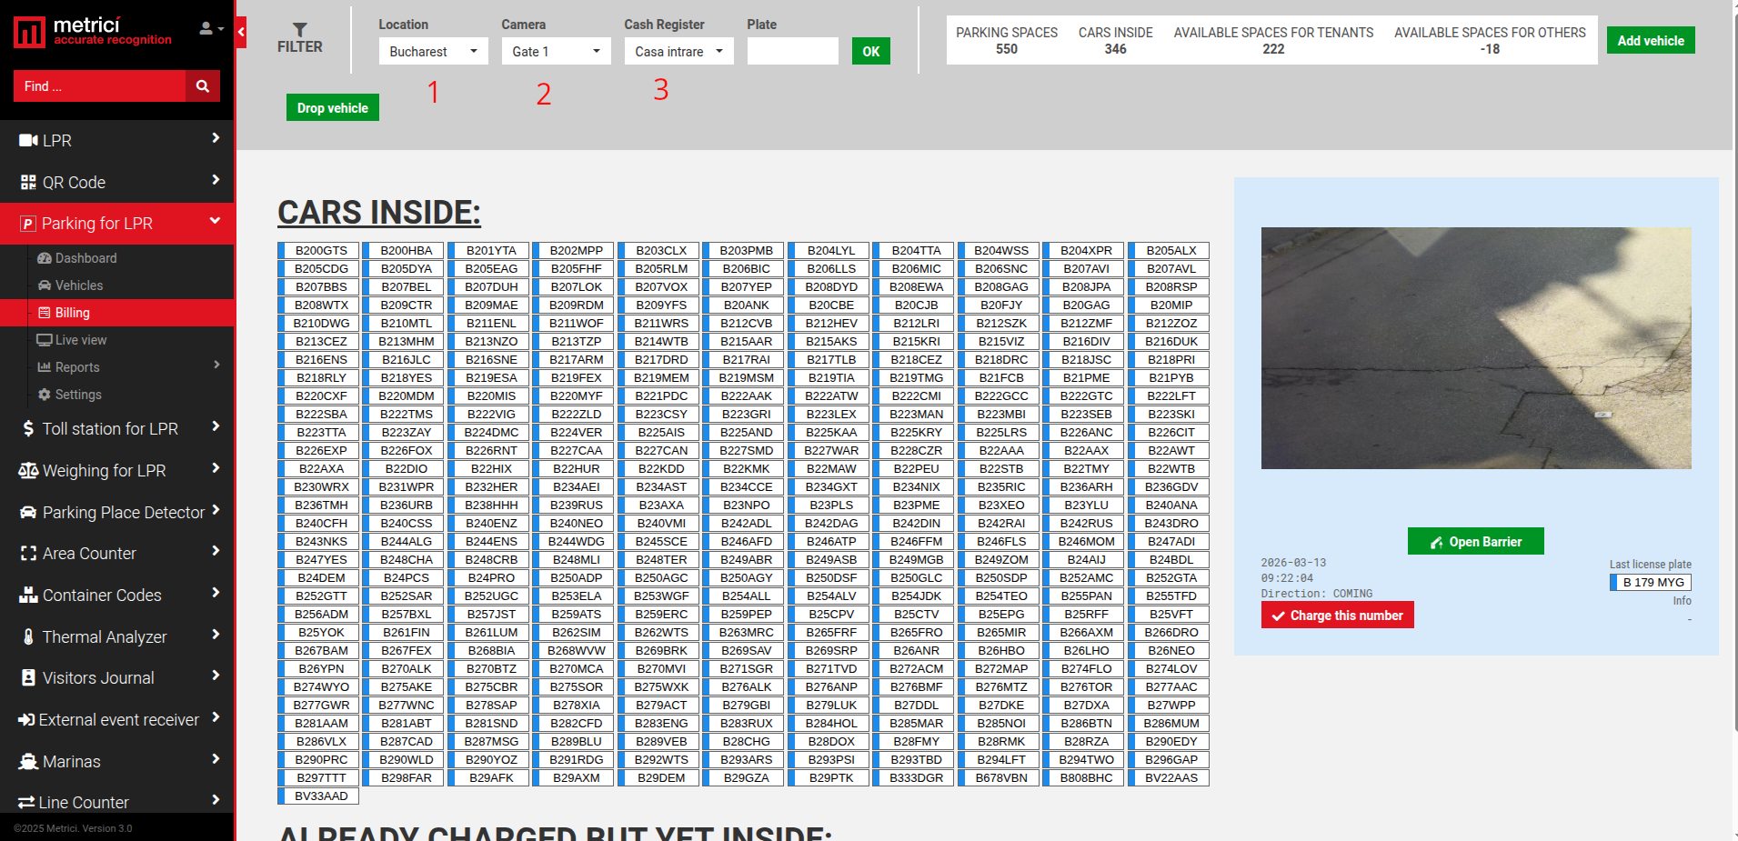Expand the LPR menu chevron
The height and width of the screenshot is (841, 1738).
pos(216,138)
